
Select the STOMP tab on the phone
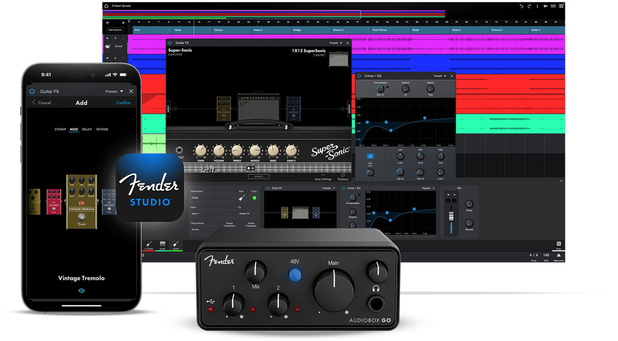[60, 129]
